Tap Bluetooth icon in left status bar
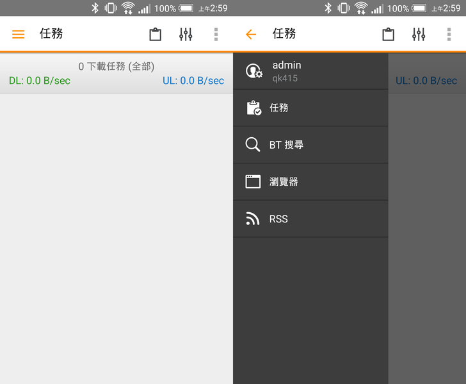 coord(95,8)
